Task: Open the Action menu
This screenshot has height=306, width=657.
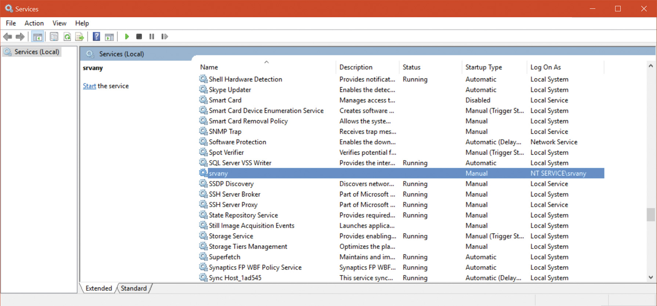Action: [34, 23]
